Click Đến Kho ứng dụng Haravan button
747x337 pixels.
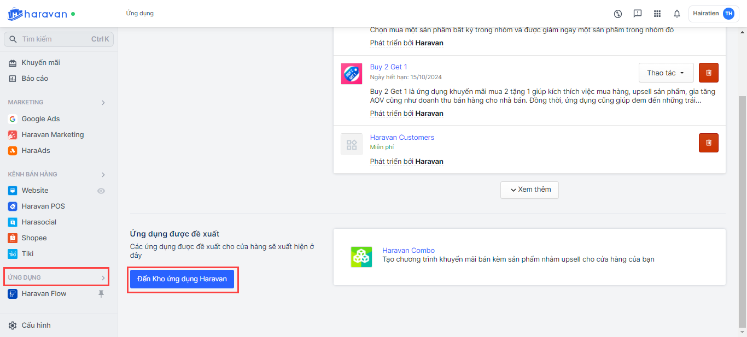click(x=182, y=279)
